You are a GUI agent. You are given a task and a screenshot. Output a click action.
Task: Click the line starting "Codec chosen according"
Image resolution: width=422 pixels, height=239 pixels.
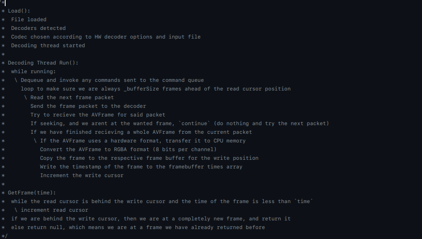(x=105, y=37)
